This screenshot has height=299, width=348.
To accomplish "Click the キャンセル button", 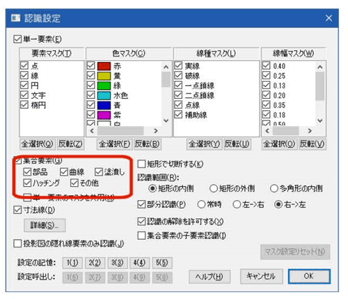I will [261, 276].
